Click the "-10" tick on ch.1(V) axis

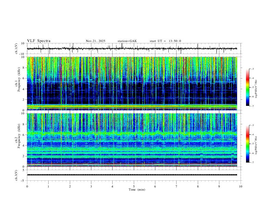tap(22, 54)
